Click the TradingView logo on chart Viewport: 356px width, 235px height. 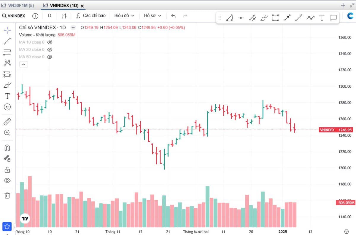point(25,219)
